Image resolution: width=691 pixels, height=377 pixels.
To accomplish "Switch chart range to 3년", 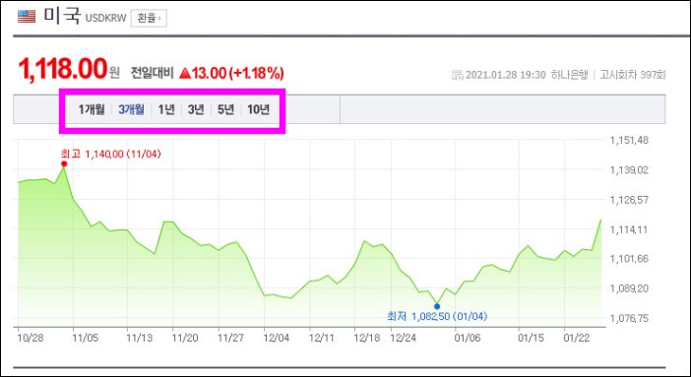I will [196, 109].
